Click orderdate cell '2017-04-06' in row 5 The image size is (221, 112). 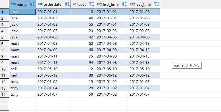[x=53, y=37]
